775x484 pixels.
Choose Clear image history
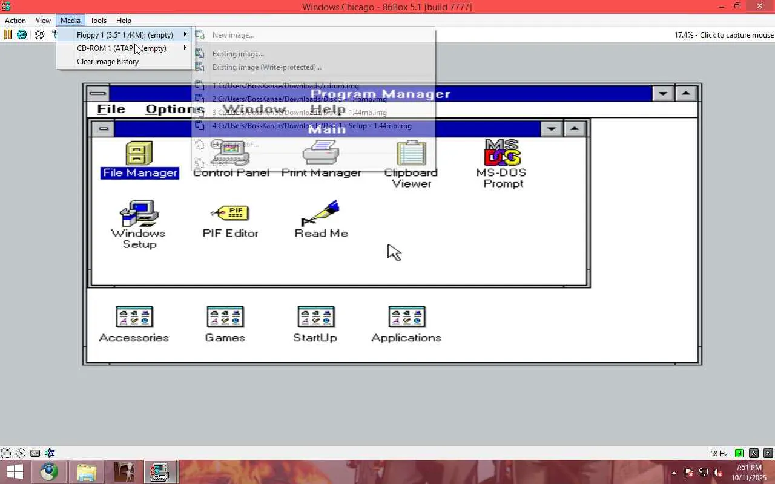tap(125, 62)
